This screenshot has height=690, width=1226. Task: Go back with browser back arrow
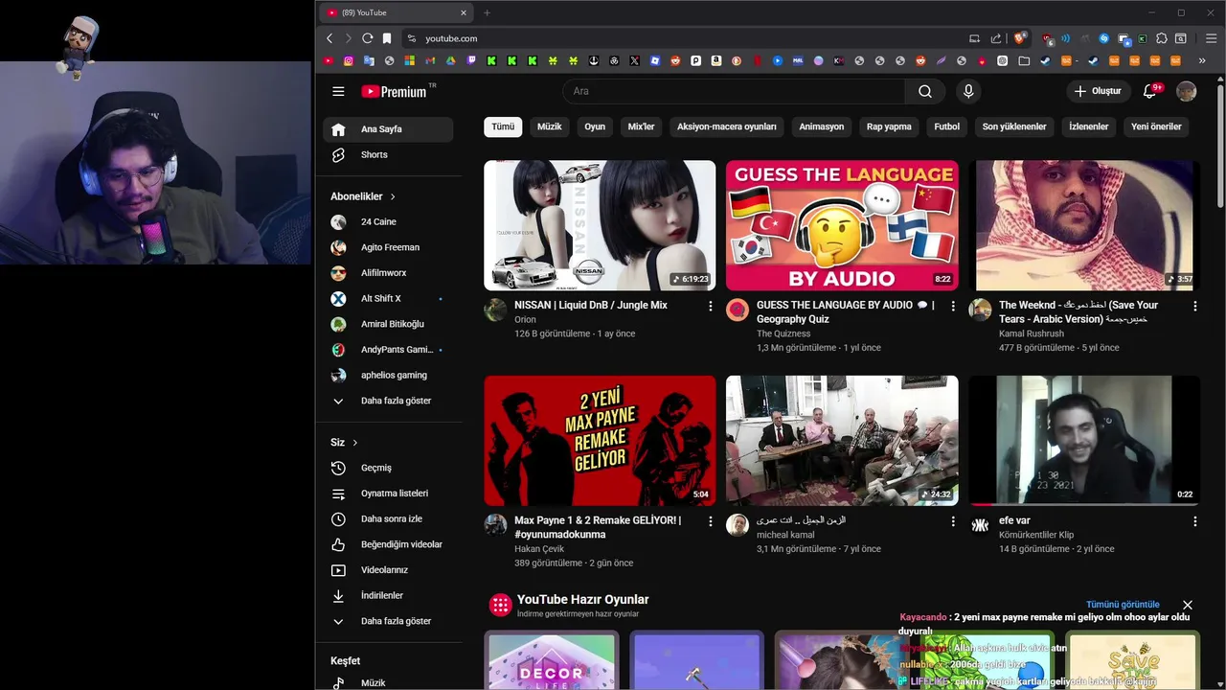pyautogui.click(x=329, y=38)
